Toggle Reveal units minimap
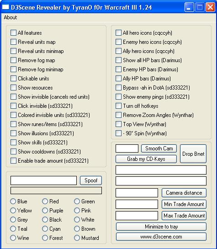Image resolution: width=217 pixels, height=249 pixels. click(x=14, y=51)
